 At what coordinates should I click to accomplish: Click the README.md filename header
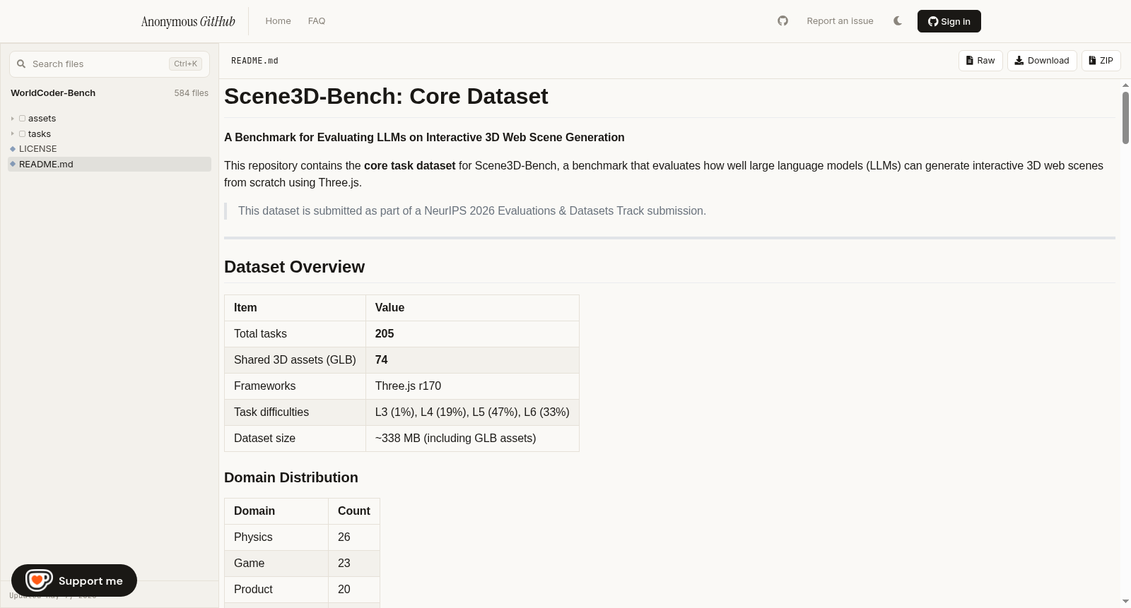pos(254,61)
